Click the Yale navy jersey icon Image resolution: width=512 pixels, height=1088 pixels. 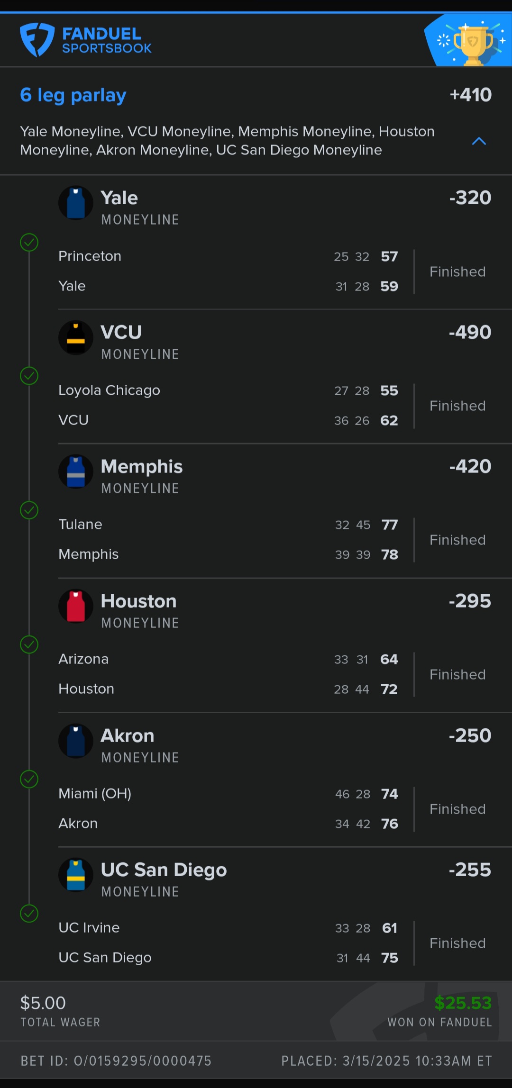click(76, 203)
